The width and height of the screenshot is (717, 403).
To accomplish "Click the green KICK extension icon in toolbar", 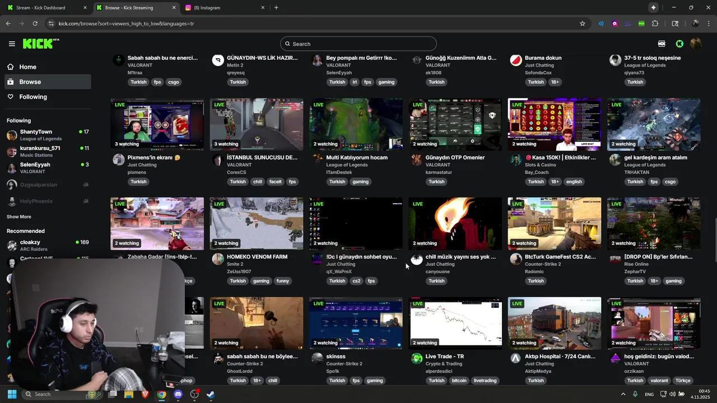I will (x=641, y=24).
